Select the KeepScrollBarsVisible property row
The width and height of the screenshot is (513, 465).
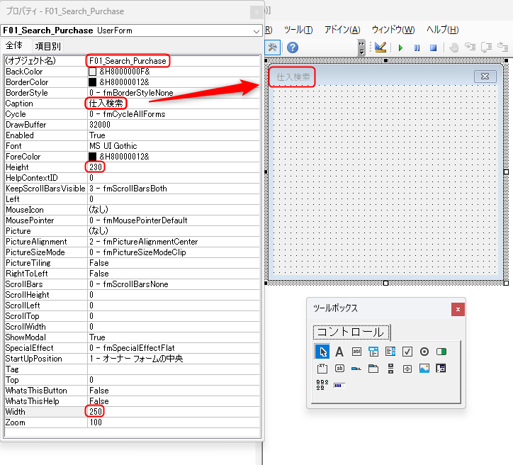coord(132,189)
